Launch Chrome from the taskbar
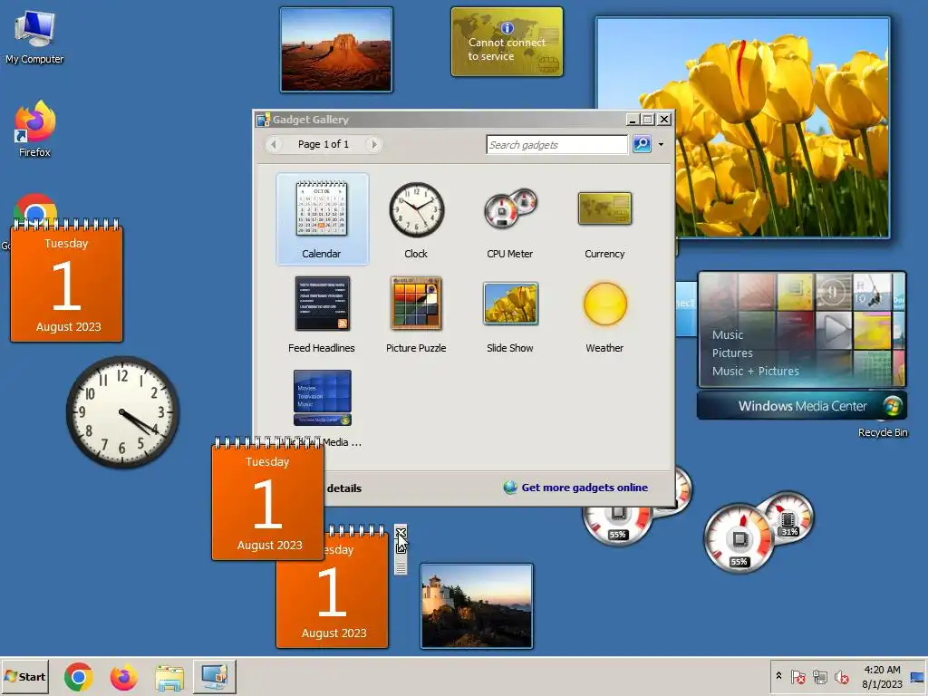This screenshot has width=928, height=696. (79, 677)
